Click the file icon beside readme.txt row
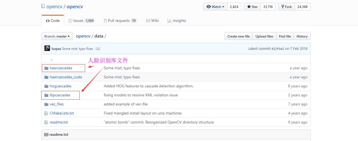 click(46, 122)
